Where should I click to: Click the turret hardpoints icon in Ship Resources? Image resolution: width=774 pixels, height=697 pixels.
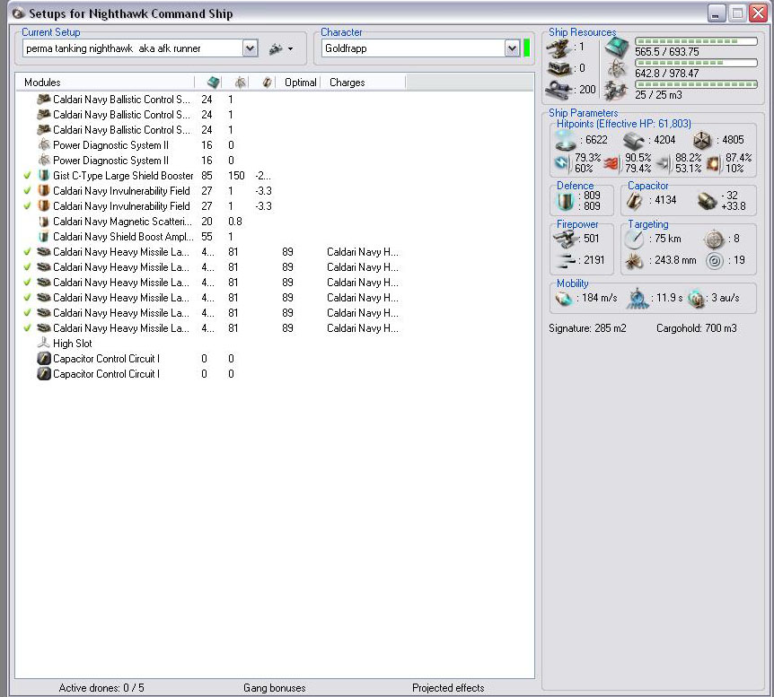click(x=559, y=48)
